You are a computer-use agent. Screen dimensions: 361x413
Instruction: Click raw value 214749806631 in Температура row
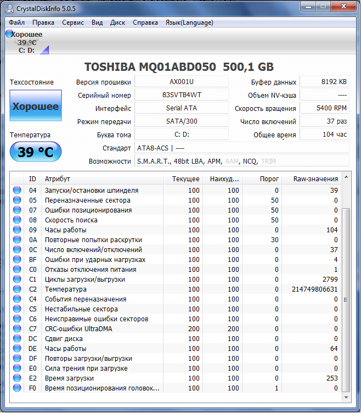[314, 289]
